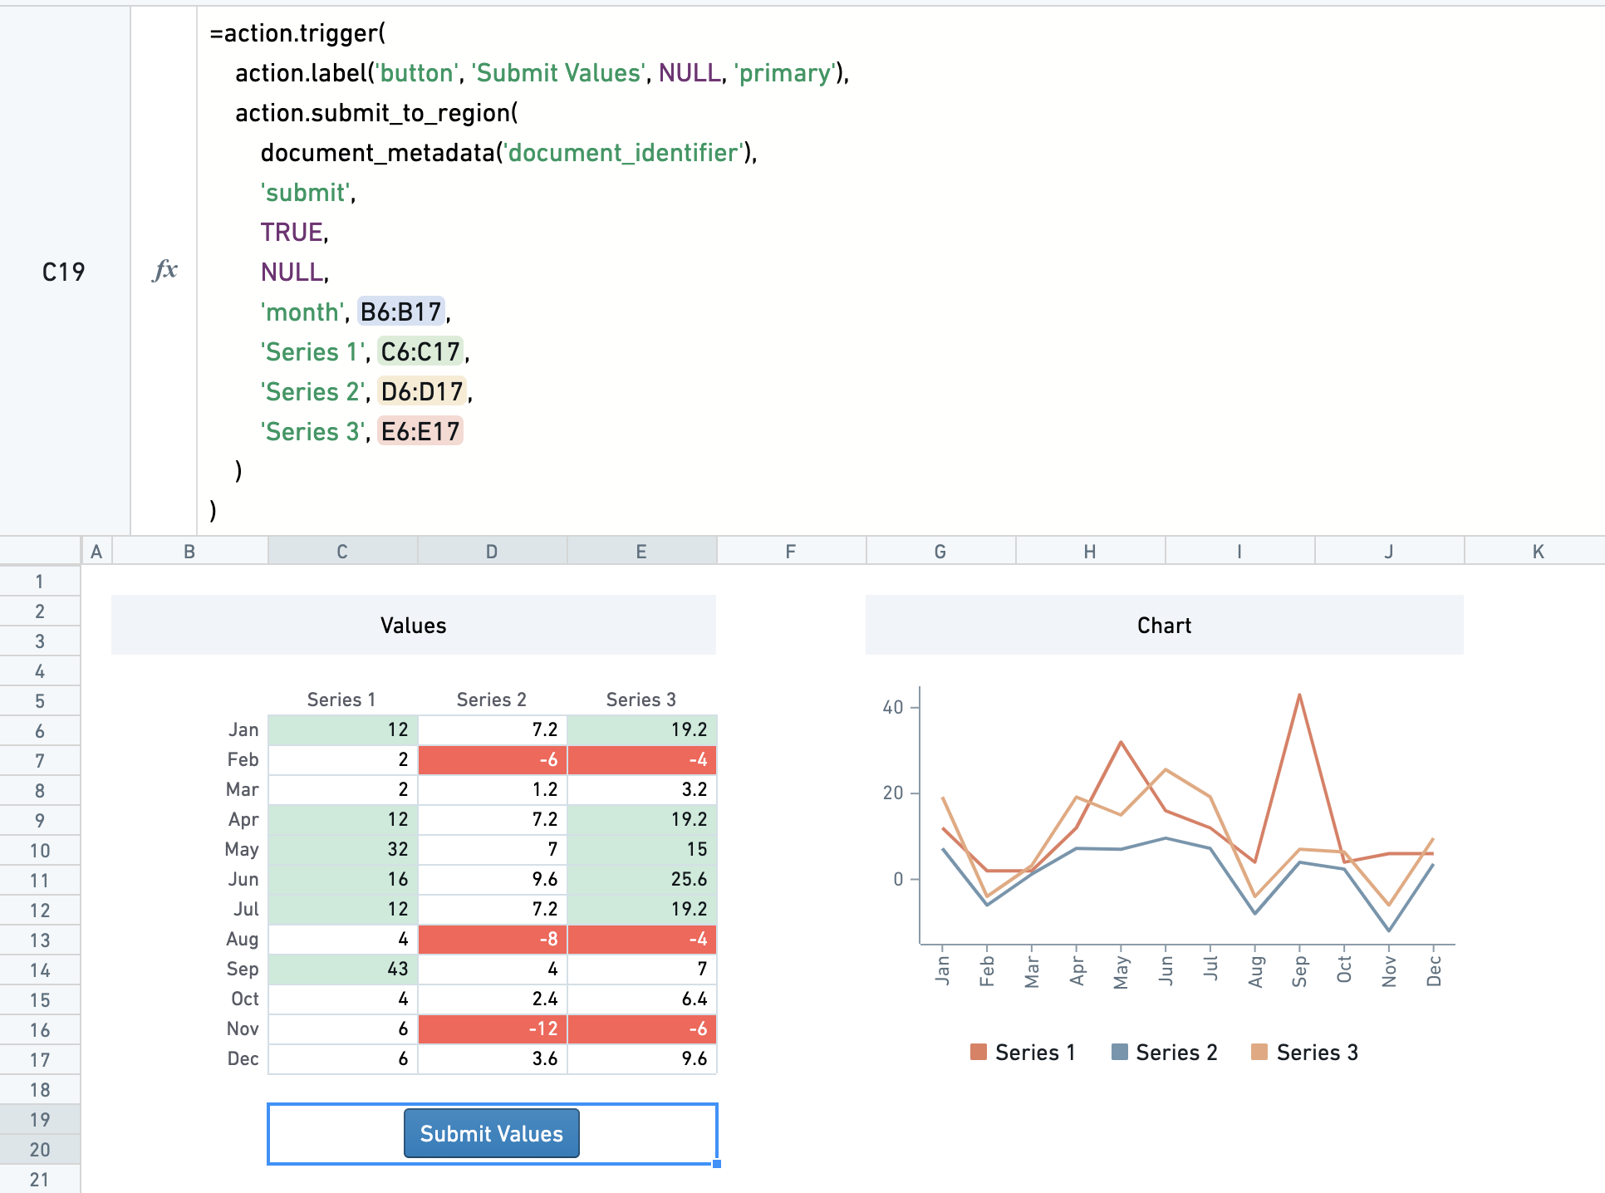Select column G header
Screen dimensions: 1605x1193
click(x=940, y=552)
